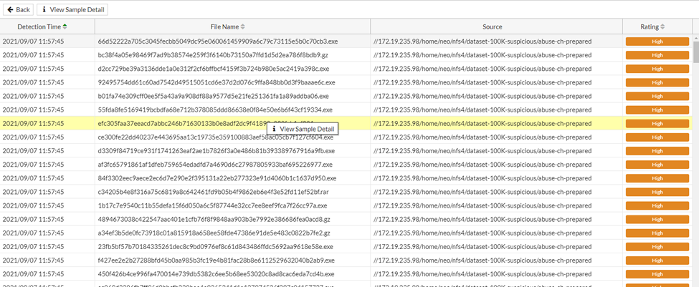The image size is (699, 287).
Task: Click the vertical scrollbar thumb
Action: [694, 54]
